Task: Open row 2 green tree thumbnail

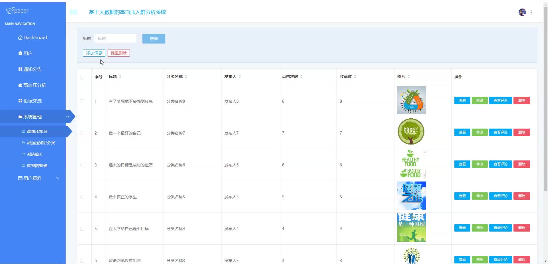Action: tap(412, 132)
